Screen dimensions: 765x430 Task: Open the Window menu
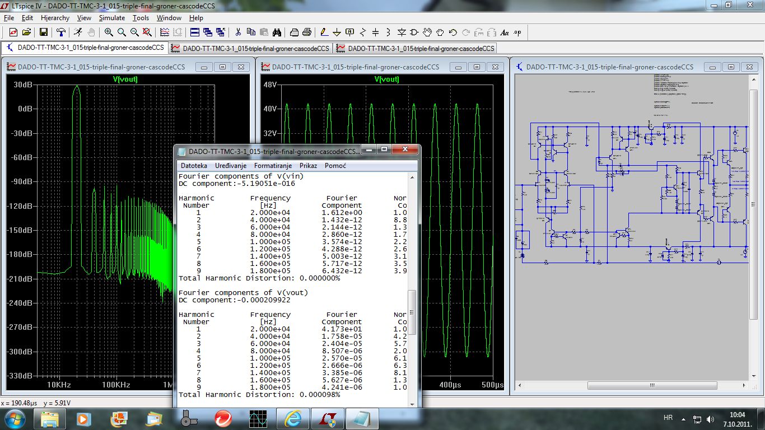click(x=169, y=18)
